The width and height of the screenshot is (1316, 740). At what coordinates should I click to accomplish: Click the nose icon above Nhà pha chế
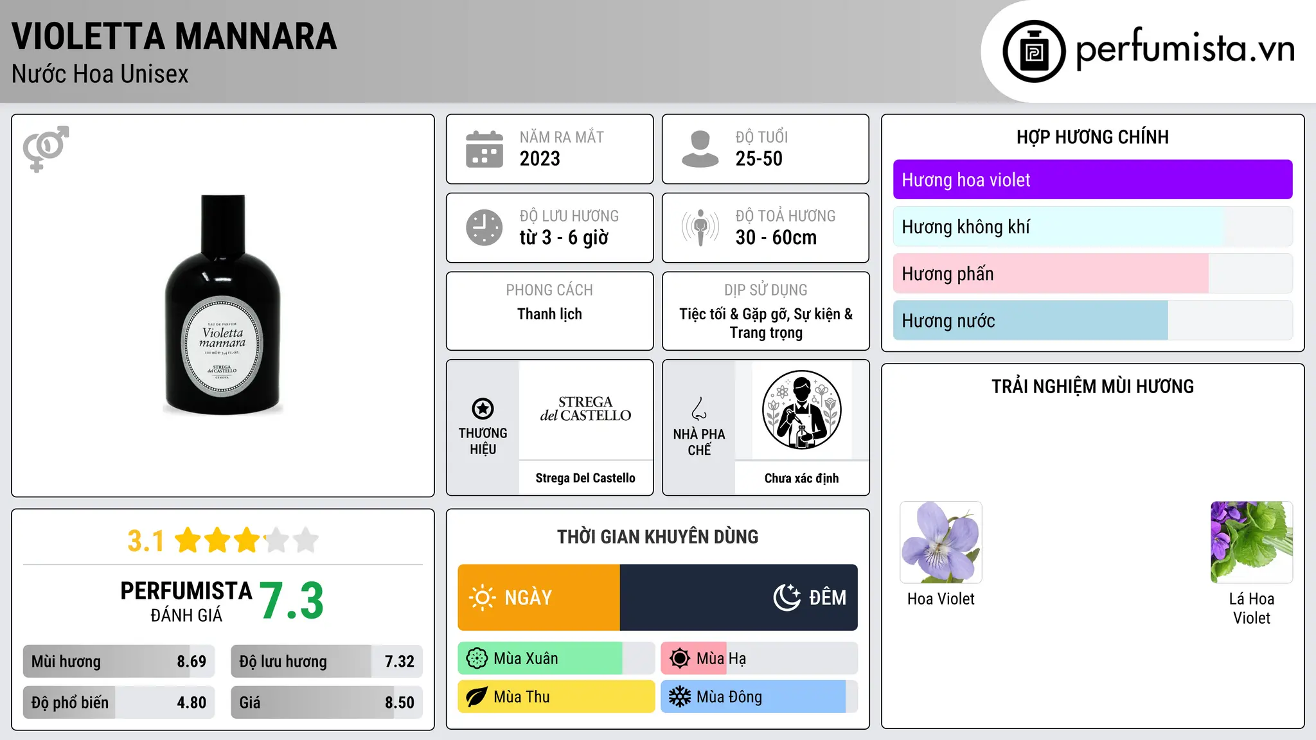tap(699, 409)
